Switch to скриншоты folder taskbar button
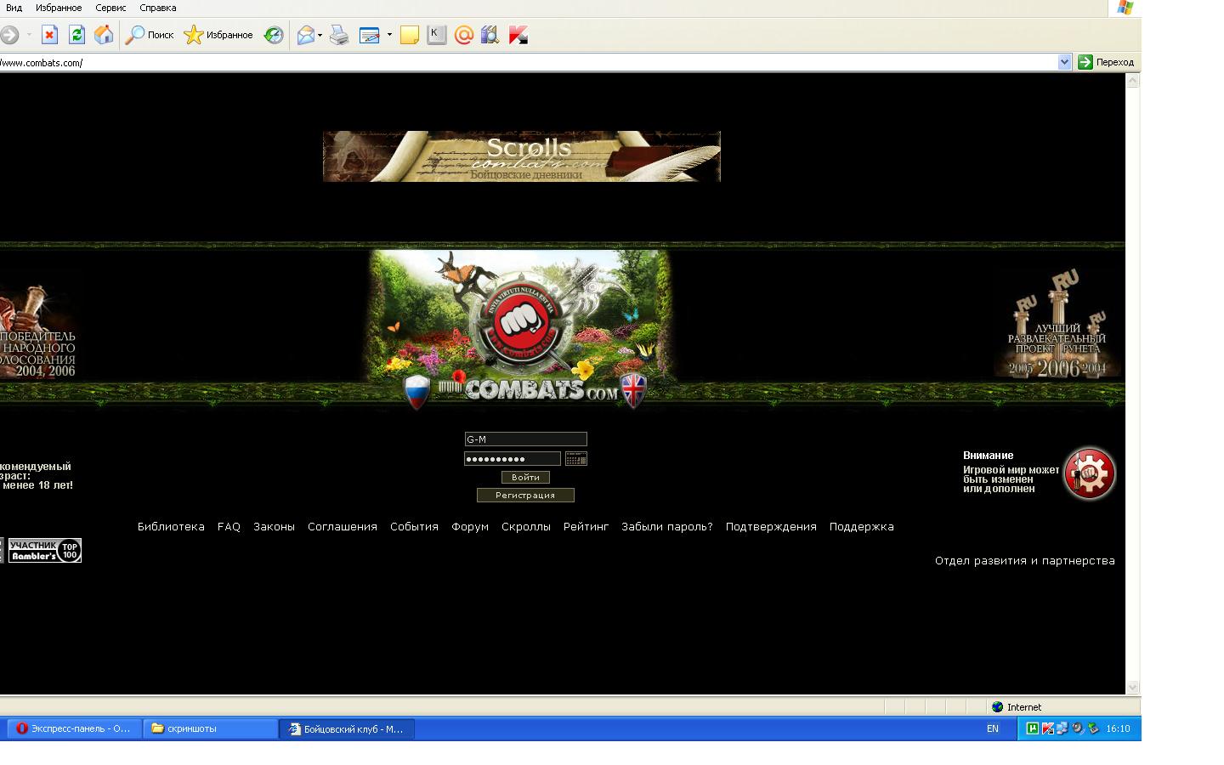The image size is (1224, 765). click(x=210, y=728)
